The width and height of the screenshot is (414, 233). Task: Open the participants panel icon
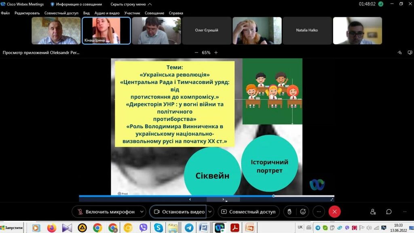click(373, 212)
